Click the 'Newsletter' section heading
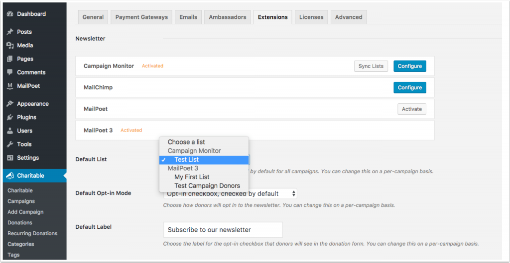The image size is (510, 263). pos(91,39)
